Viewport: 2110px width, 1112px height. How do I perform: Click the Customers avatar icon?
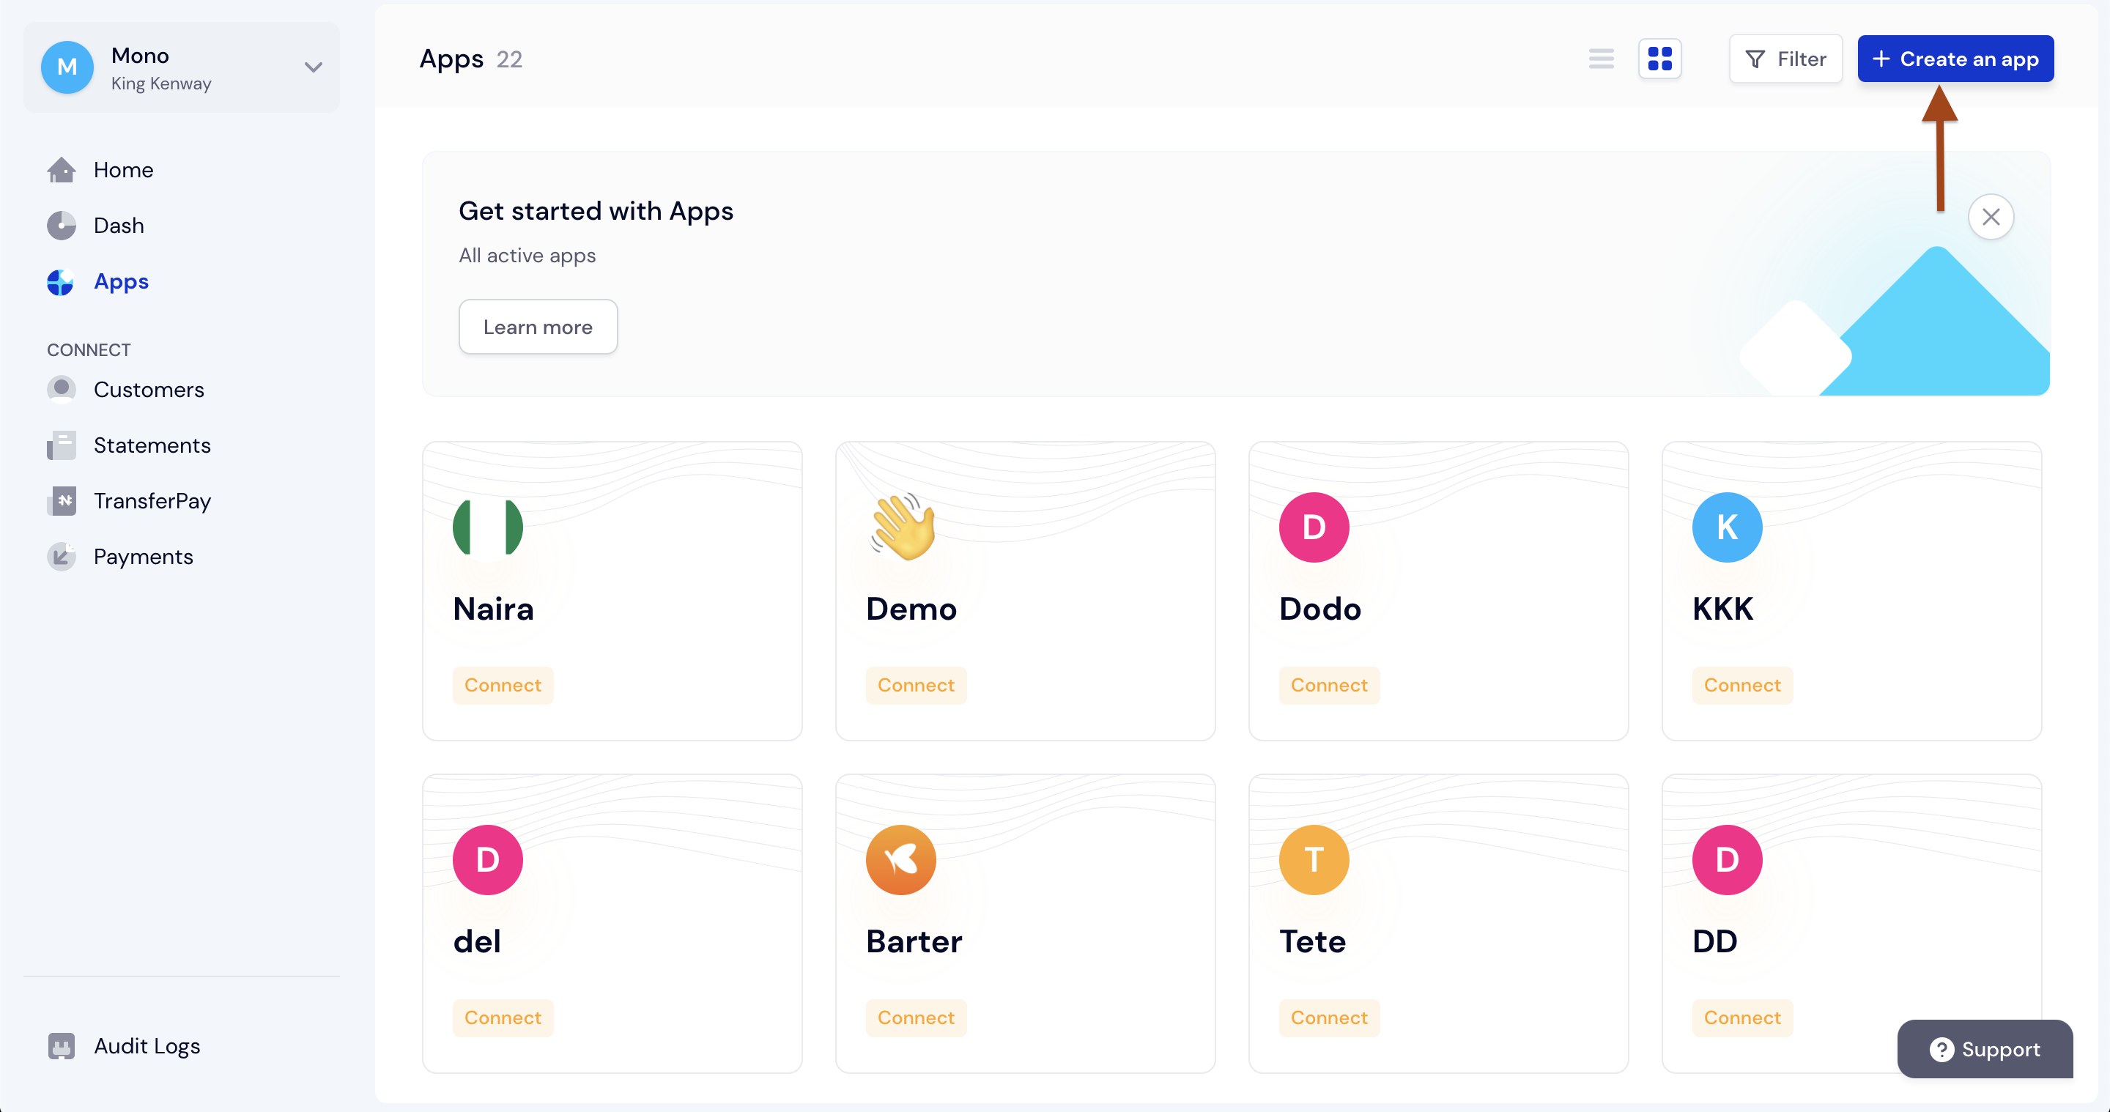[62, 389]
